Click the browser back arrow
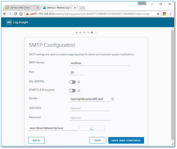This screenshot has height=149, width=177. [x=5, y=14]
